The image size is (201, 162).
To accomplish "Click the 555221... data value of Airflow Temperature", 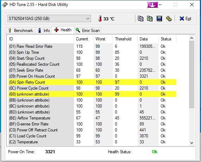I will coord(147,118).
